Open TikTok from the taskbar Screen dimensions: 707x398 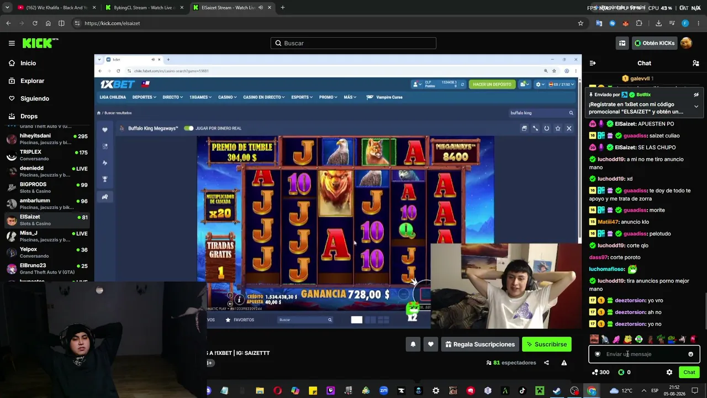tap(522, 391)
